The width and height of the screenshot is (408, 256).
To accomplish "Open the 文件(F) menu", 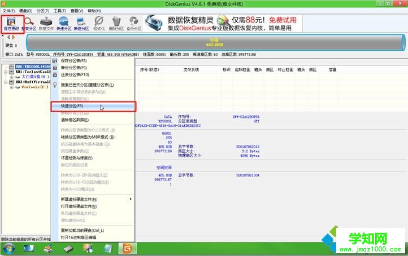I will tap(8, 11).
